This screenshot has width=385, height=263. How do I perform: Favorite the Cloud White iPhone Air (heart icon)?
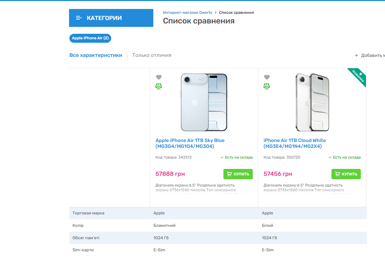point(267,77)
